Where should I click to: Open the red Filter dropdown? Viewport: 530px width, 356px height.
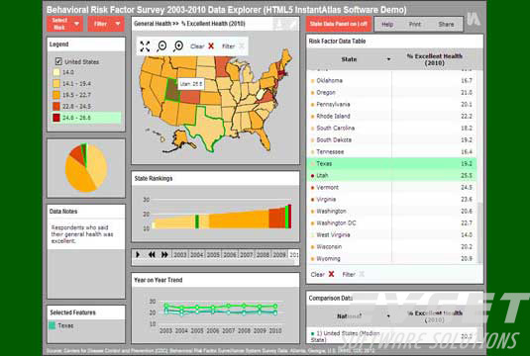106,24
